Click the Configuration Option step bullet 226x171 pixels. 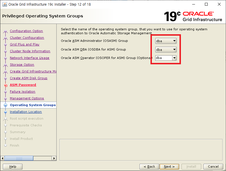point(5,31)
